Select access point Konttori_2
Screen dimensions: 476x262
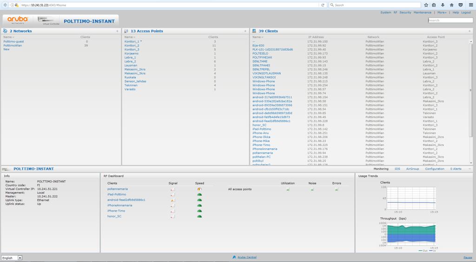(x=132, y=45)
